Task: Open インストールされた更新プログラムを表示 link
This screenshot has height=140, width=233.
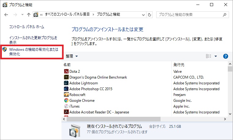Action: coord(33,40)
